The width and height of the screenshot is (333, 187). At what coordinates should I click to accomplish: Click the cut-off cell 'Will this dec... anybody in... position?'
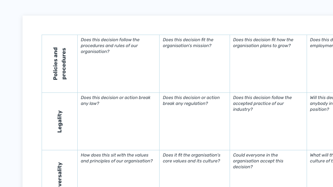(320, 122)
